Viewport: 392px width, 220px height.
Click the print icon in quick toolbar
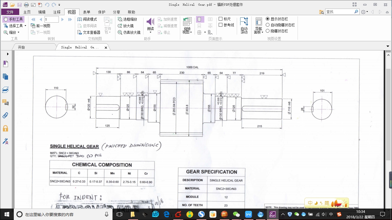point(26,5)
